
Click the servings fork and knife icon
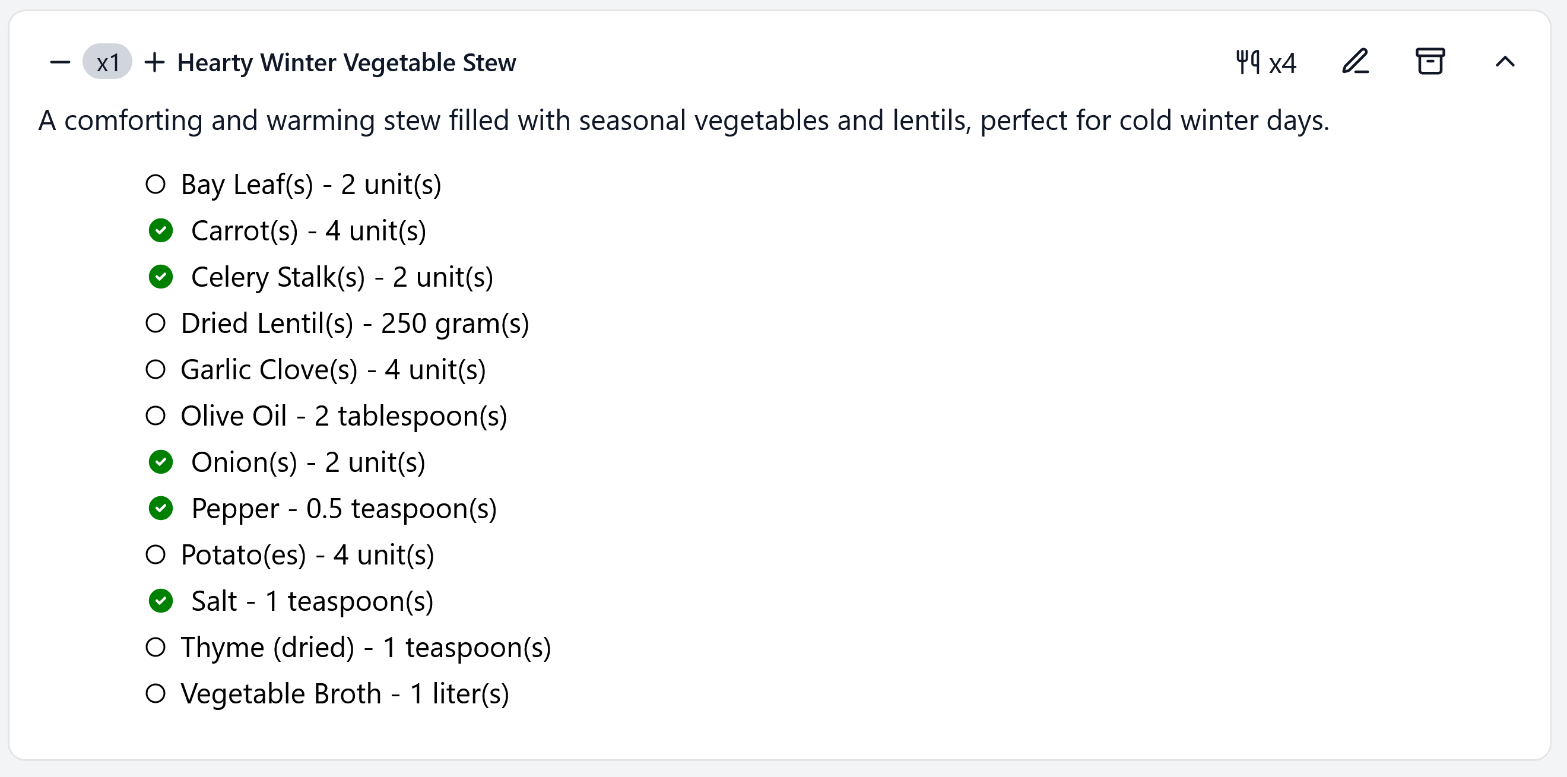[1247, 62]
